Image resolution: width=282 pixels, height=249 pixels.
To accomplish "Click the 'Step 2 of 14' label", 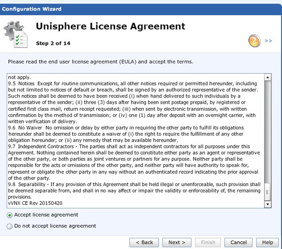I will [53, 43].
